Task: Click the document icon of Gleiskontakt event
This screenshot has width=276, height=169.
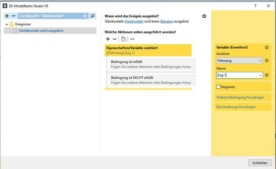Action: [x=15, y=31]
